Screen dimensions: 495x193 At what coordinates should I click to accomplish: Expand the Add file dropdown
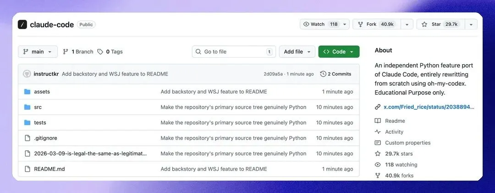(297, 52)
